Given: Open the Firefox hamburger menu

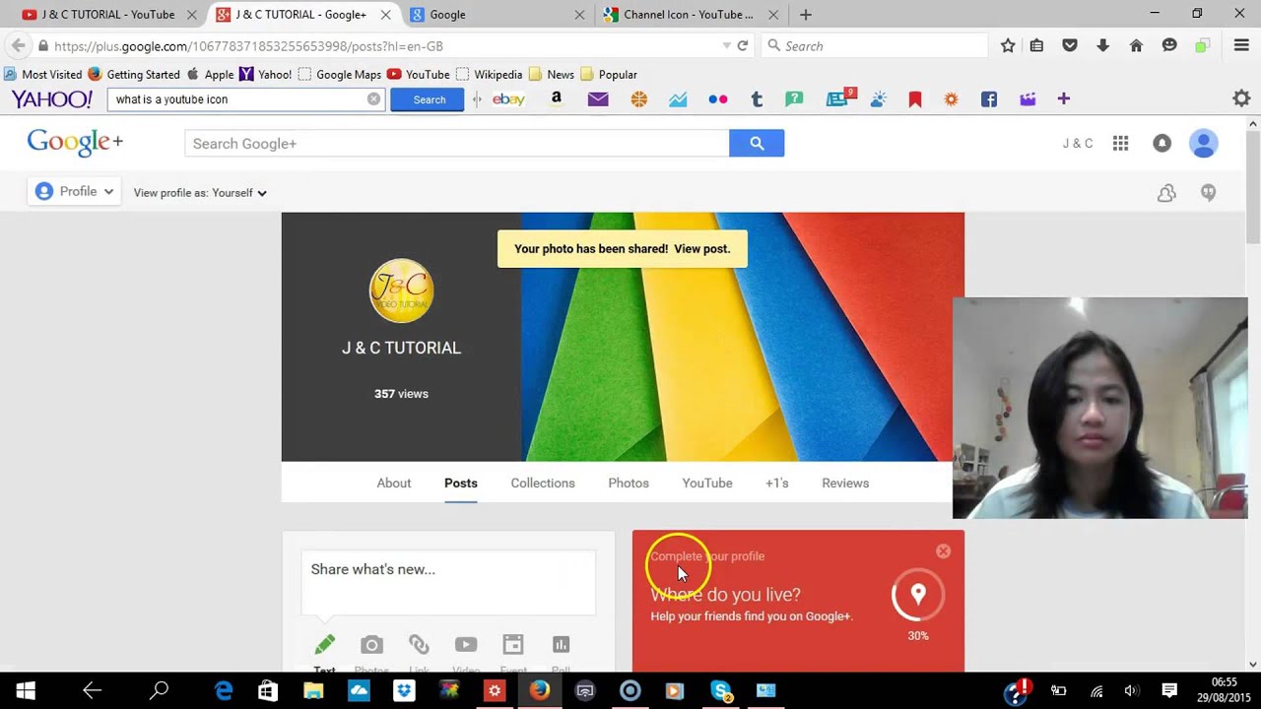Looking at the screenshot, I should coord(1241,45).
